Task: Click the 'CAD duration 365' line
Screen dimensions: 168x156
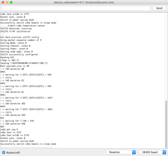Action: (13, 104)
